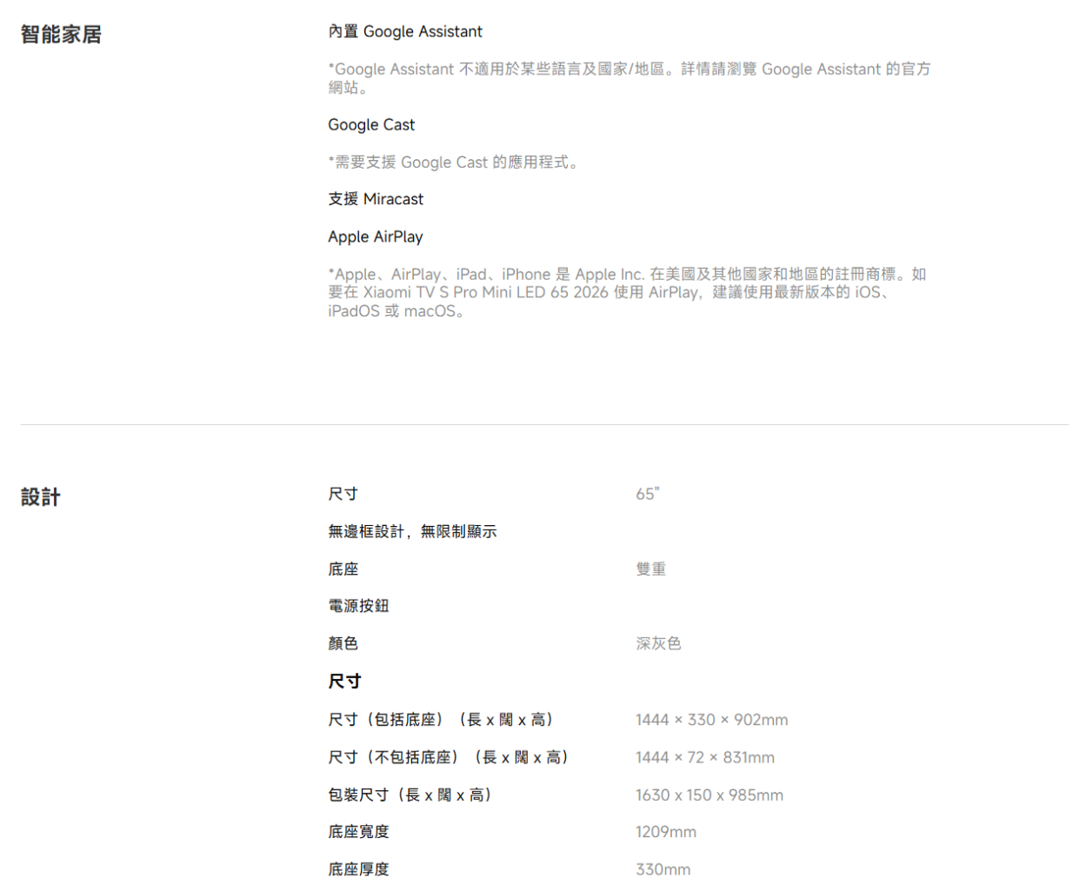
Task: Select the 尺寸 label beside 65"
Action: pyautogui.click(x=343, y=494)
